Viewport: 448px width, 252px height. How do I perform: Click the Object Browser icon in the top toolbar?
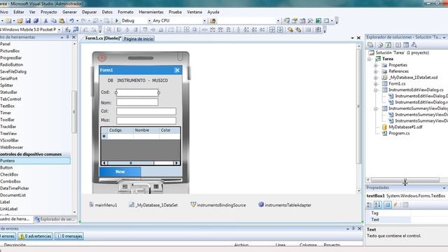click(302, 21)
